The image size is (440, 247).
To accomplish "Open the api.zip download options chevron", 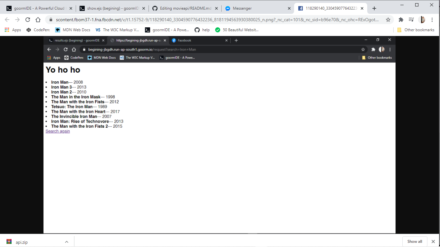I will 67,242.
